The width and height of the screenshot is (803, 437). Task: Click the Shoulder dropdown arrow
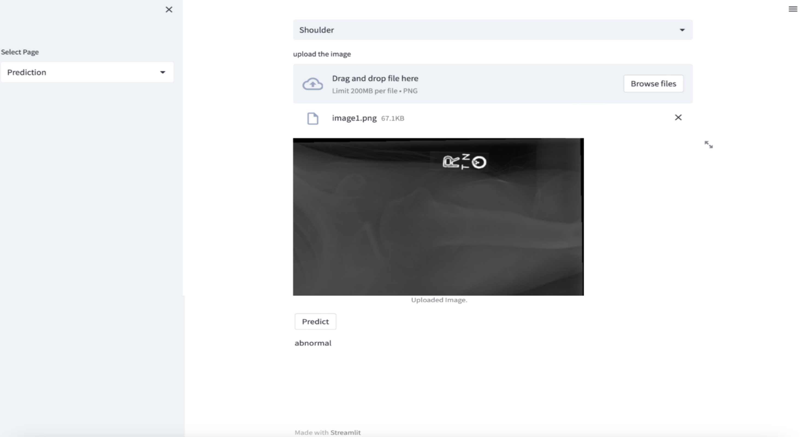tap(682, 30)
